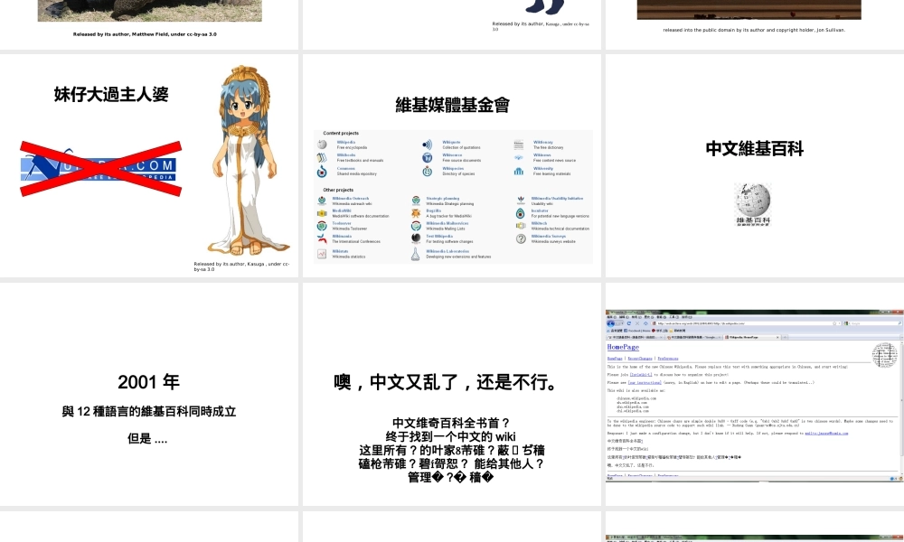
Task: Select the Bugzilla bug tracker icon
Action: tap(416, 211)
